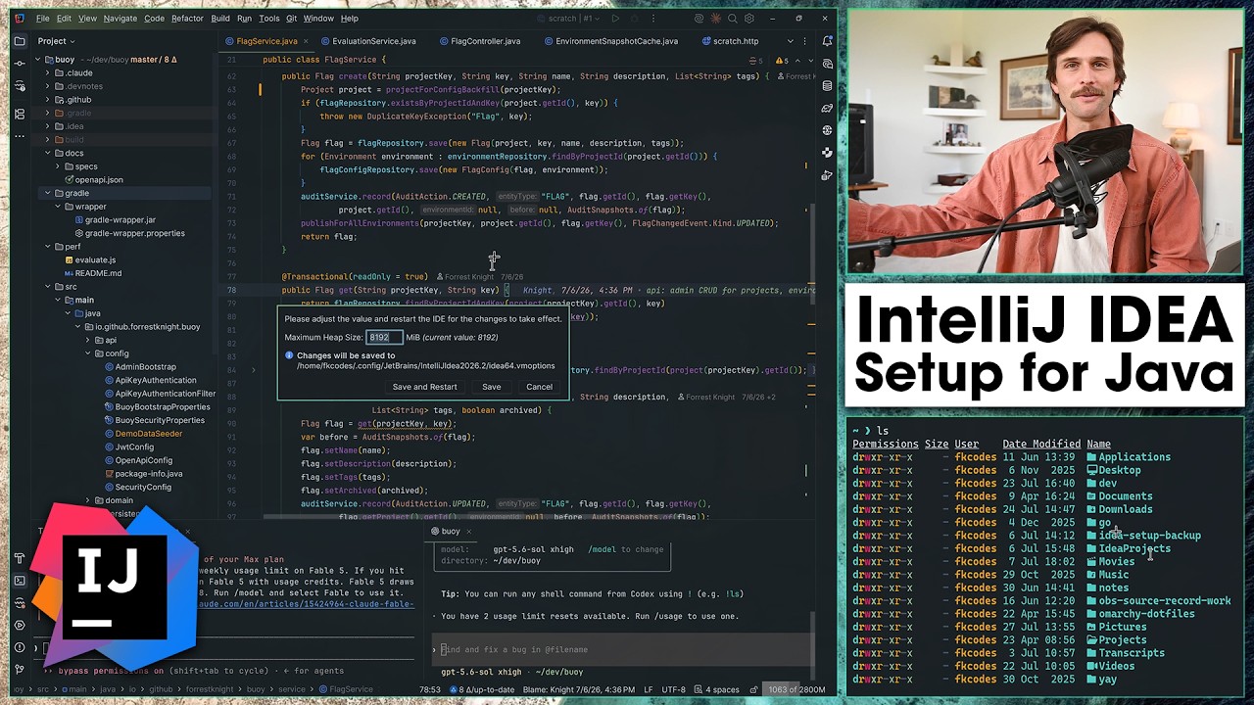Close the buoy terminal tab
This screenshot has width=1254, height=705.
pyautogui.click(x=468, y=532)
